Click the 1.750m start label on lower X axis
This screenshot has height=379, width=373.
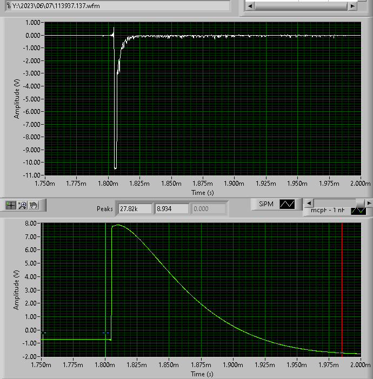coord(41,364)
